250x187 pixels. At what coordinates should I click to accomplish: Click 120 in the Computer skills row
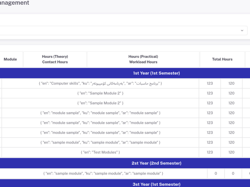(x=231, y=84)
